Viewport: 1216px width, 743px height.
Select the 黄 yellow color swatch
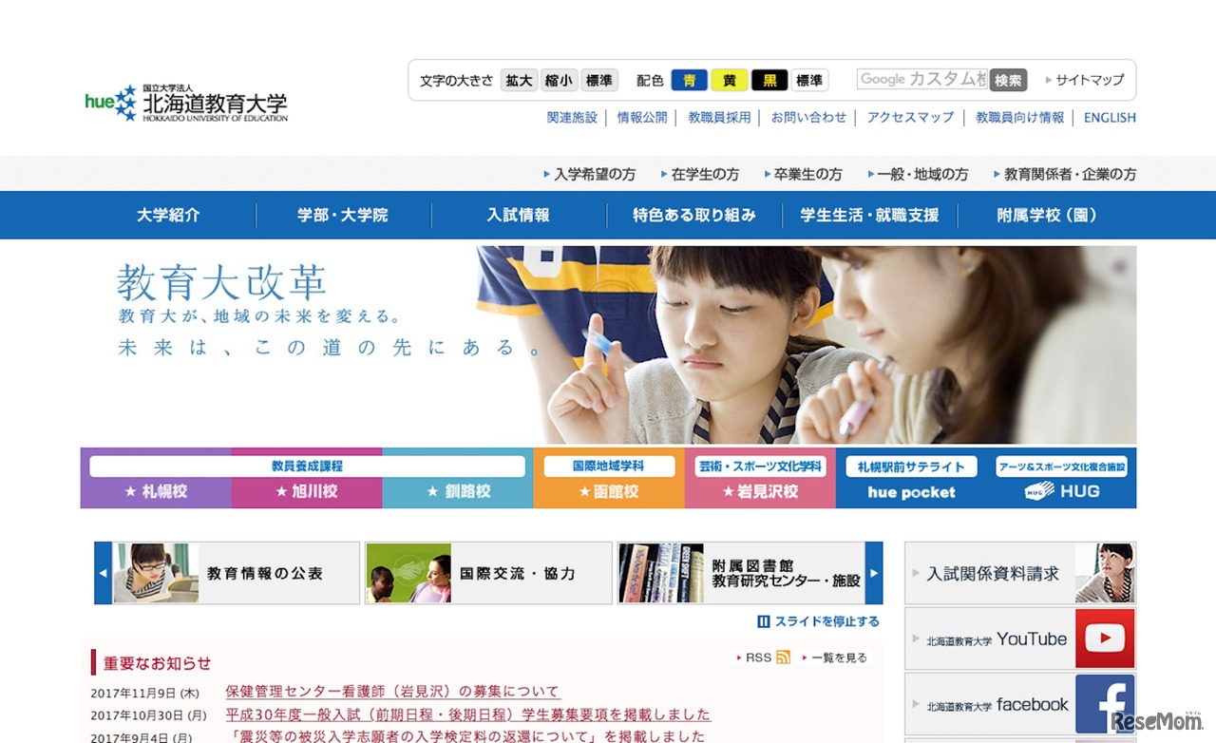pyautogui.click(x=730, y=80)
